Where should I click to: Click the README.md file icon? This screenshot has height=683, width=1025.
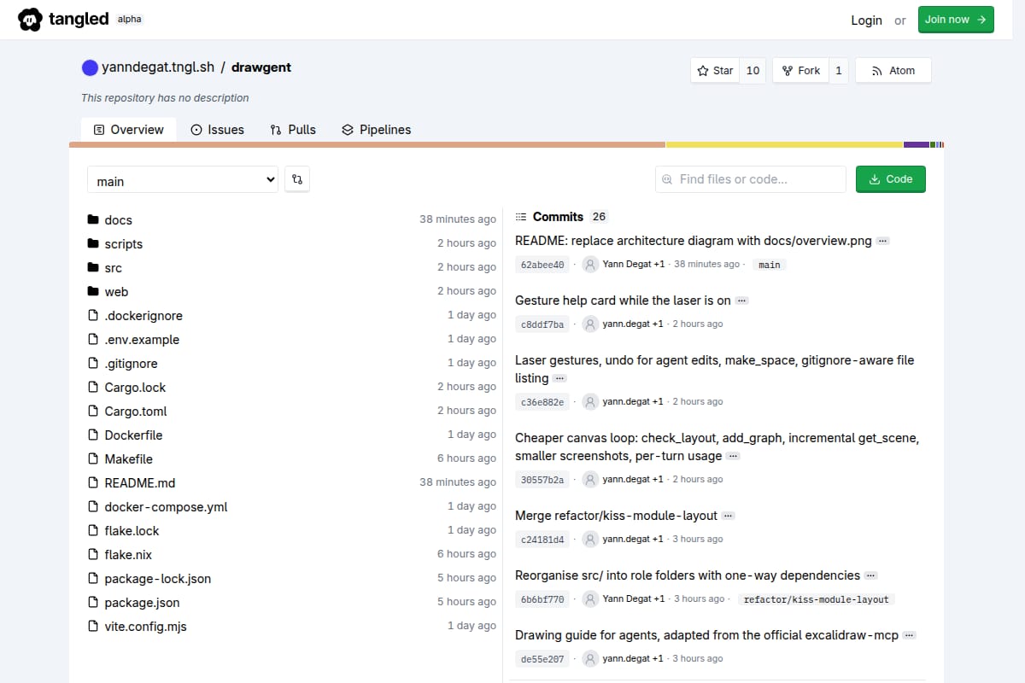[x=94, y=482]
